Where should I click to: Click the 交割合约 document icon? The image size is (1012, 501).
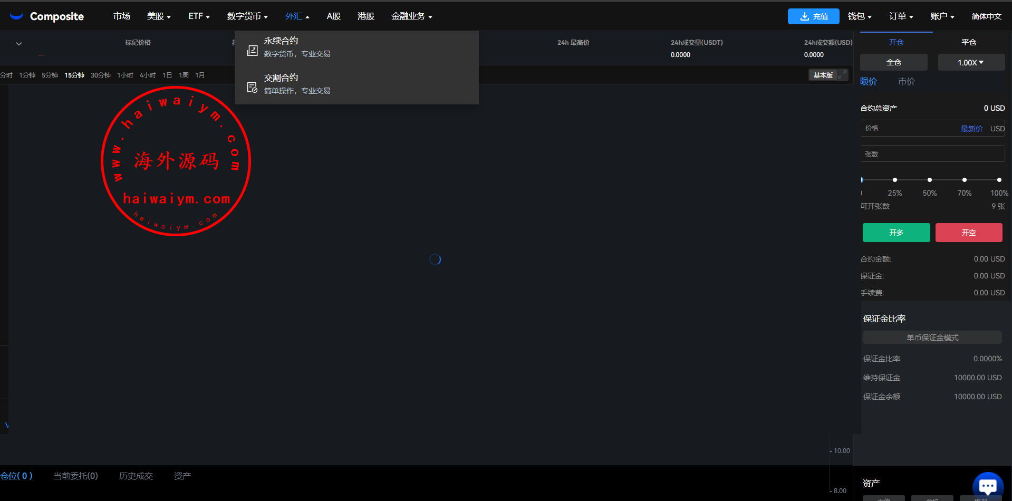click(x=253, y=87)
